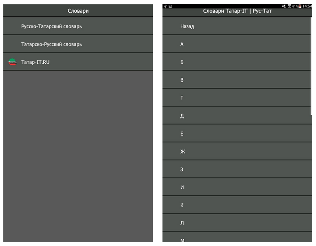Tap the Татар-IT.RU flag icon
The height and width of the screenshot is (246, 316).
coord(13,62)
